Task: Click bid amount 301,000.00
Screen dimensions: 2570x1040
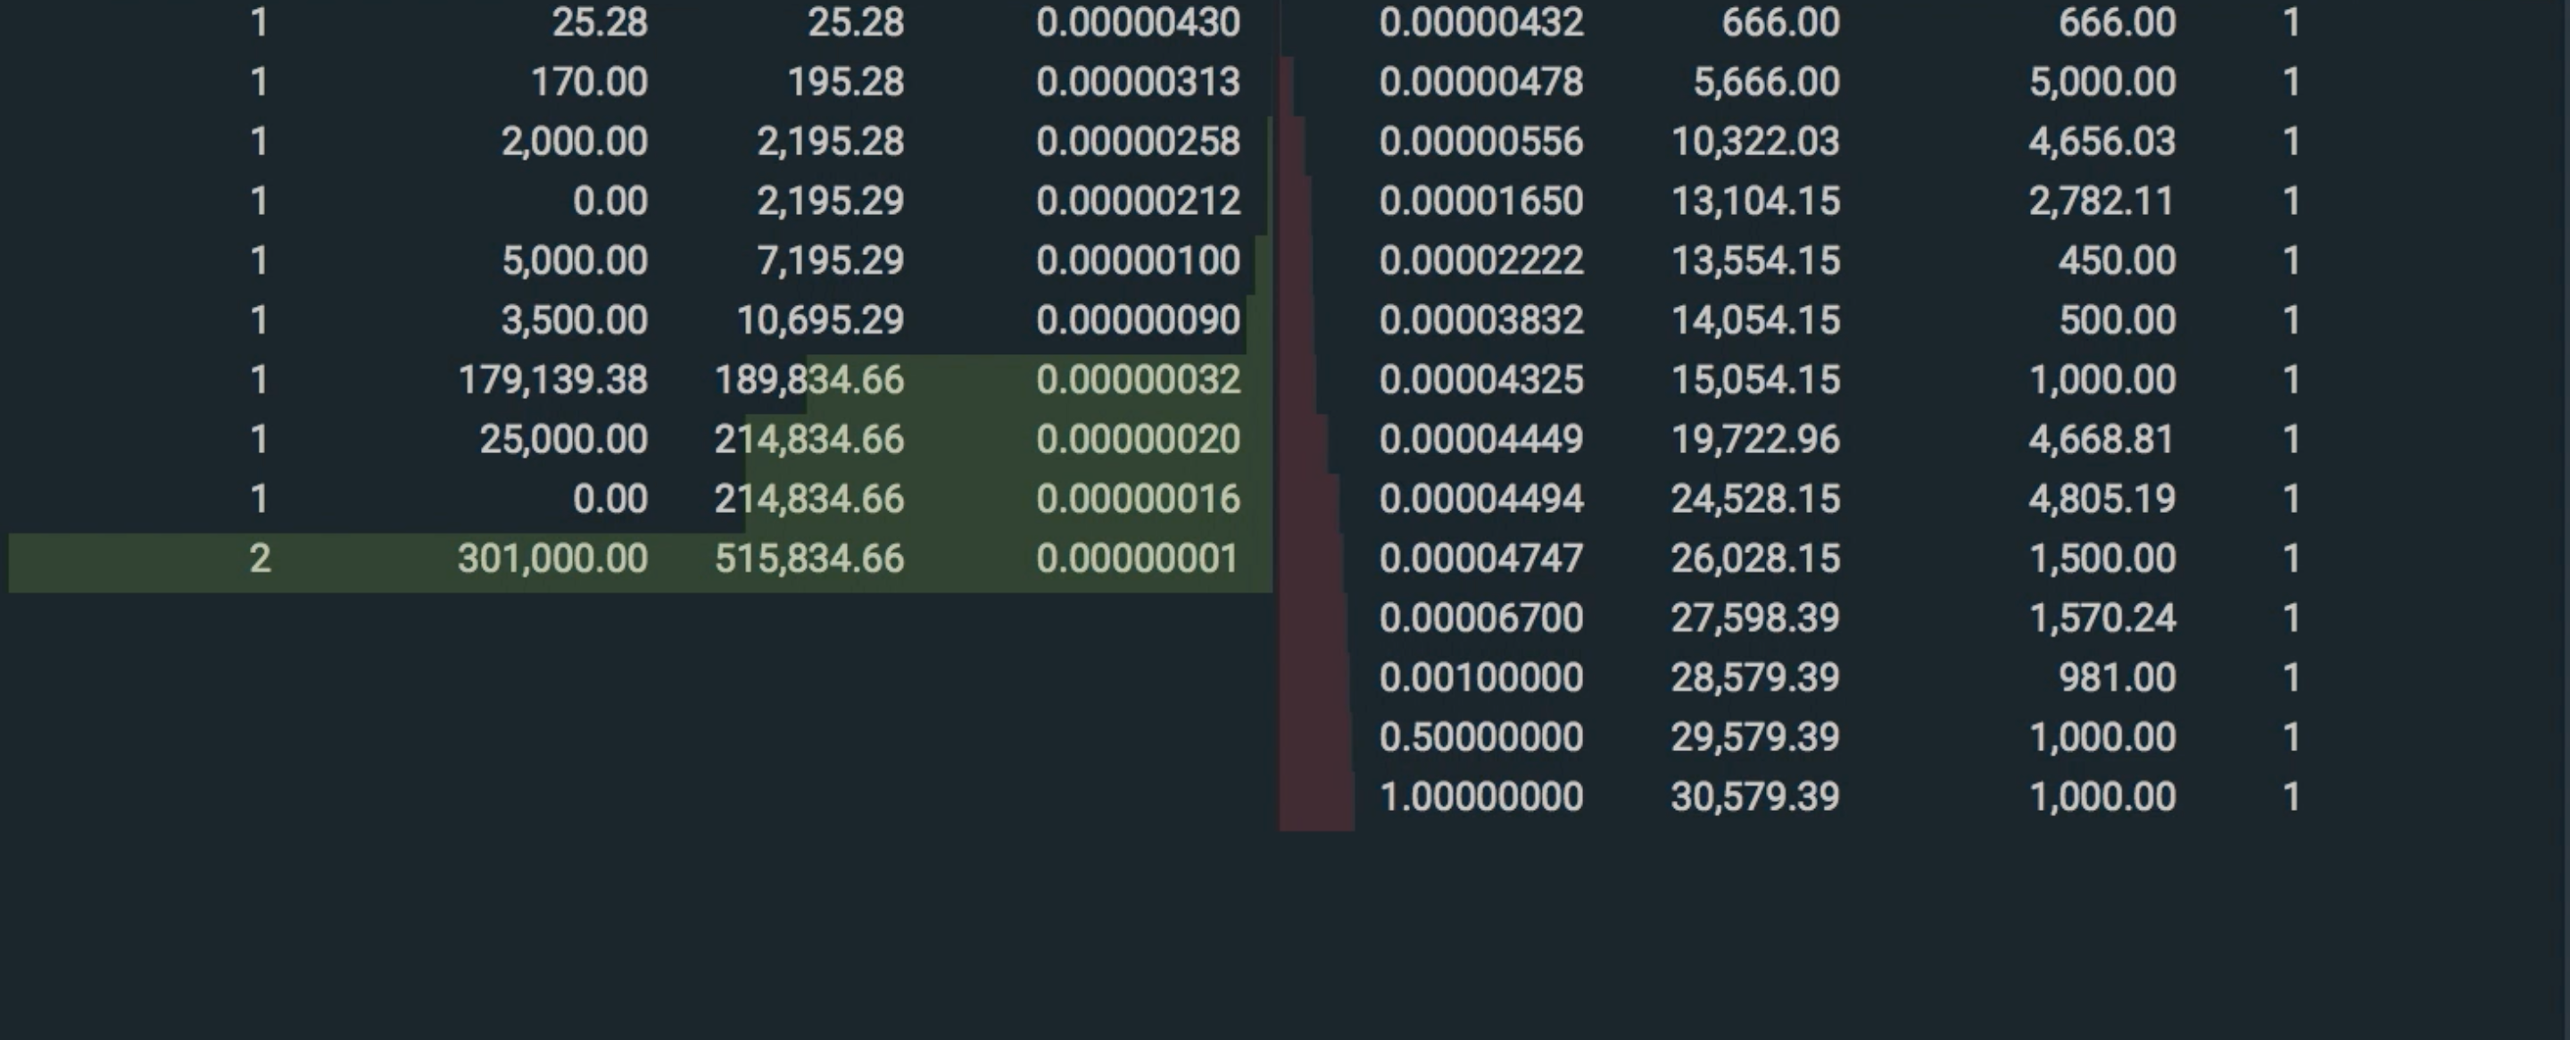Action: point(552,558)
